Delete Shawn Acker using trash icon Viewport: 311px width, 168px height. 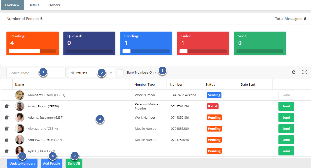coord(7,107)
